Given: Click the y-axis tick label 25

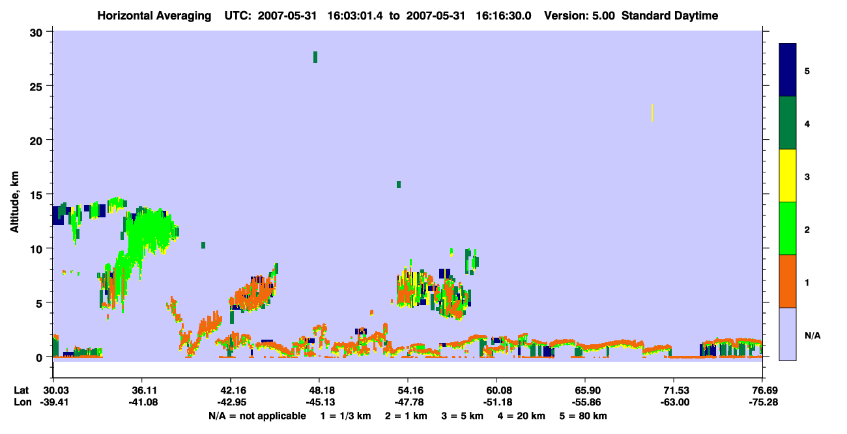Looking at the screenshot, I should (38, 86).
